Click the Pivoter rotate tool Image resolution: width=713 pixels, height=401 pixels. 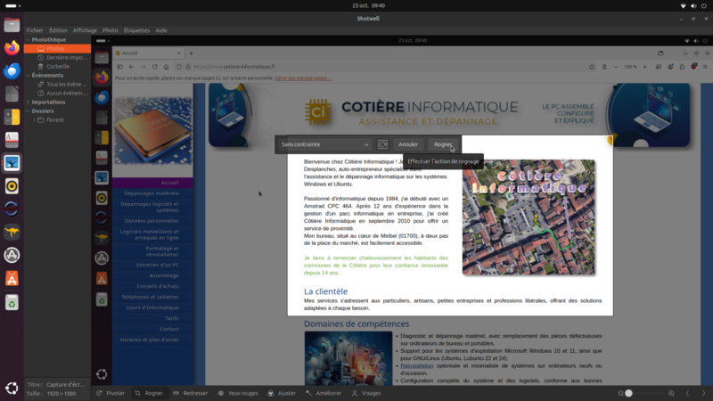coord(111,393)
